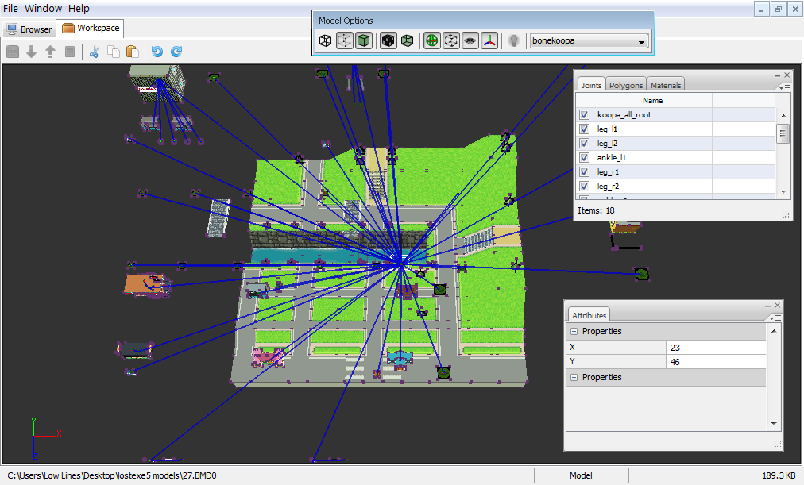Viewport: 804px width, 485px height.
Task: Click the Y property value field
Action: pyautogui.click(x=716, y=362)
